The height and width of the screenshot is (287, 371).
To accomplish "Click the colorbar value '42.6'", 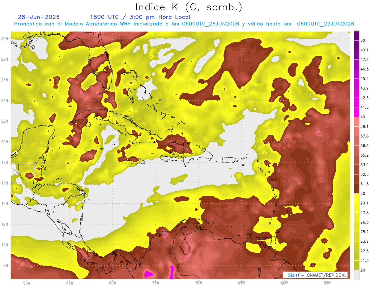I will tap(364, 98).
